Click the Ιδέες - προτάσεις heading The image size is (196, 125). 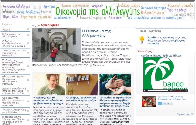150,31
